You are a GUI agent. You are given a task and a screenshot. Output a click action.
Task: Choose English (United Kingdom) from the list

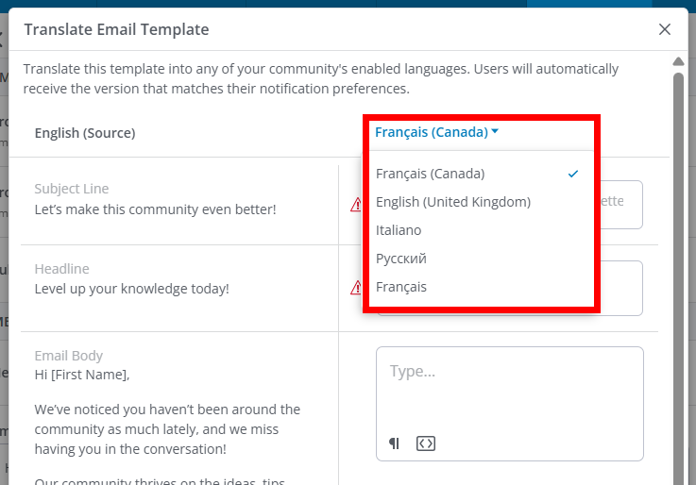[x=453, y=202]
